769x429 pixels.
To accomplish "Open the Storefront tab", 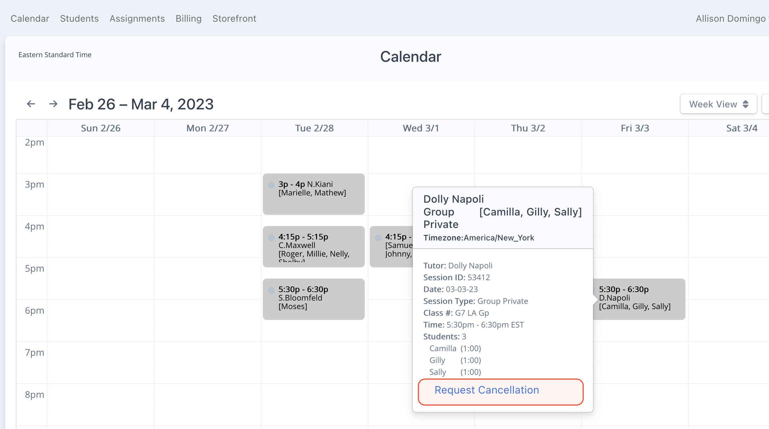I will click(234, 18).
